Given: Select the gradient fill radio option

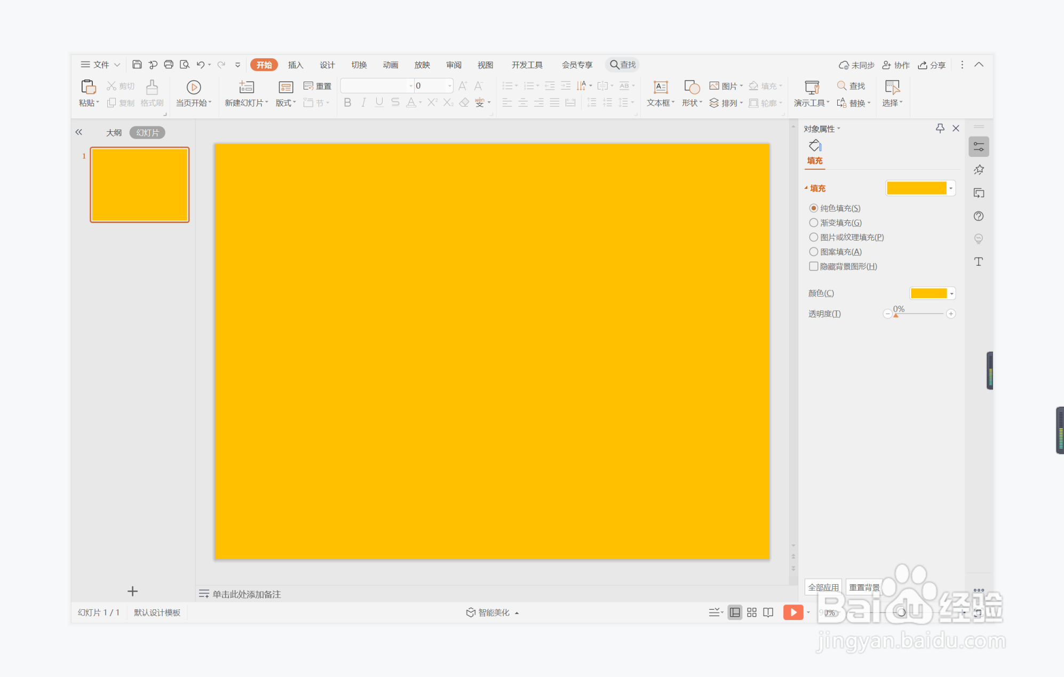Looking at the screenshot, I should pyautogui.click(x=814, y=222).
